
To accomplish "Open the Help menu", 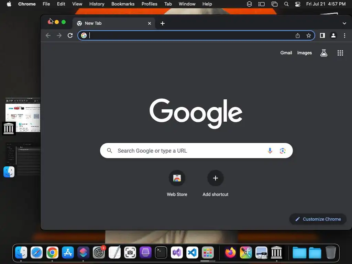I will (207, 4).
